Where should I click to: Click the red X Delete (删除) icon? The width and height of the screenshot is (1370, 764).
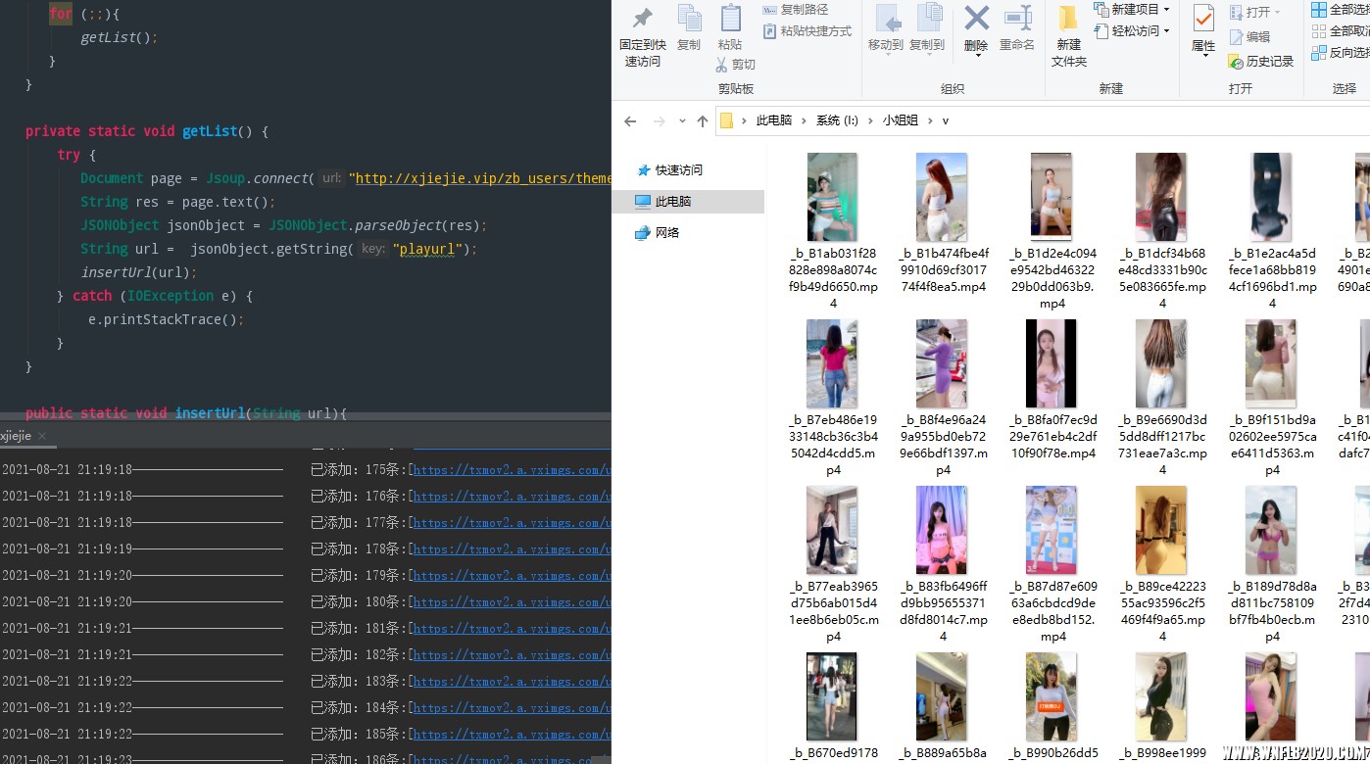pos(976,20)
